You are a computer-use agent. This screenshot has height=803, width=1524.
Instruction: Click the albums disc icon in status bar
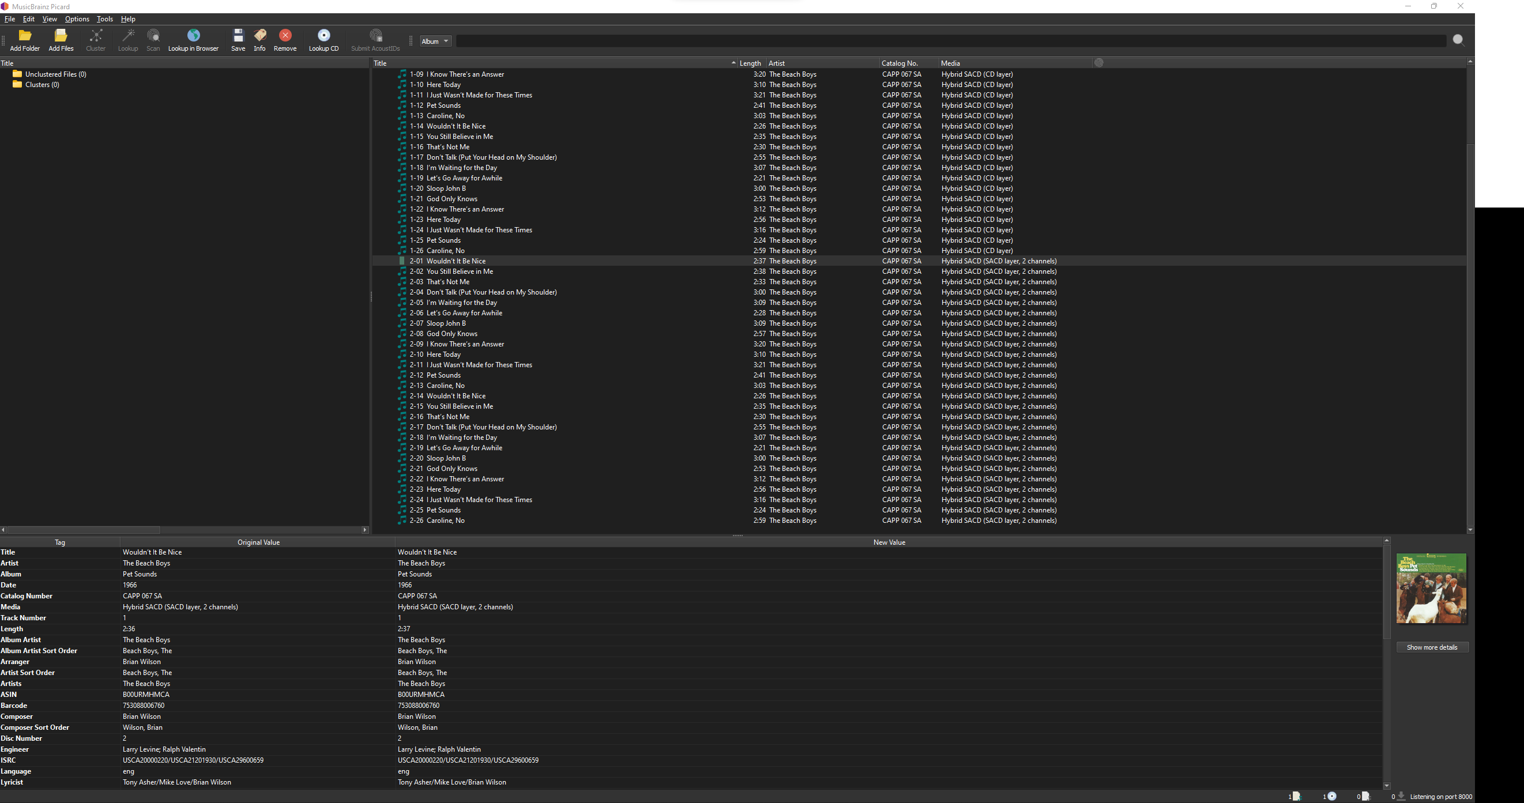click(x=1332, y=796)
